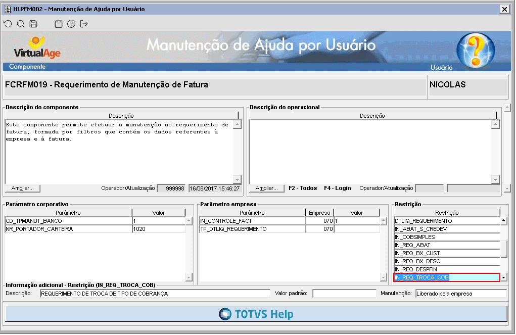Screen dimensions: 516x335
Task: Click the empty operacional description text area
Action: coord(370,152)
